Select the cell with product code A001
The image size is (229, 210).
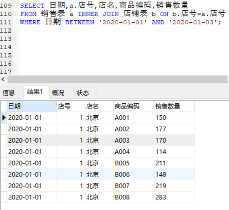click(x=133, y=118)
